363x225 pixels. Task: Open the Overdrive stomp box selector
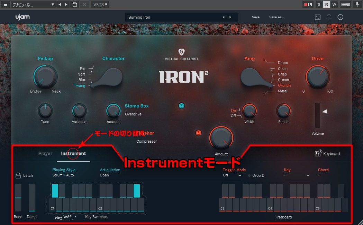[x=156, y=114]
